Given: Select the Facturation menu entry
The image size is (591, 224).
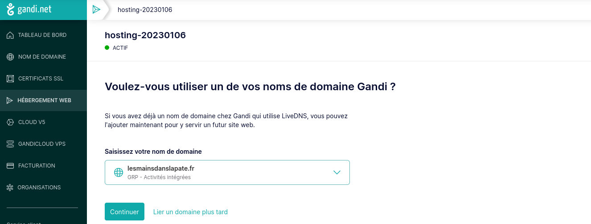Looking at the screenshot, I should [x=37, y=166].
